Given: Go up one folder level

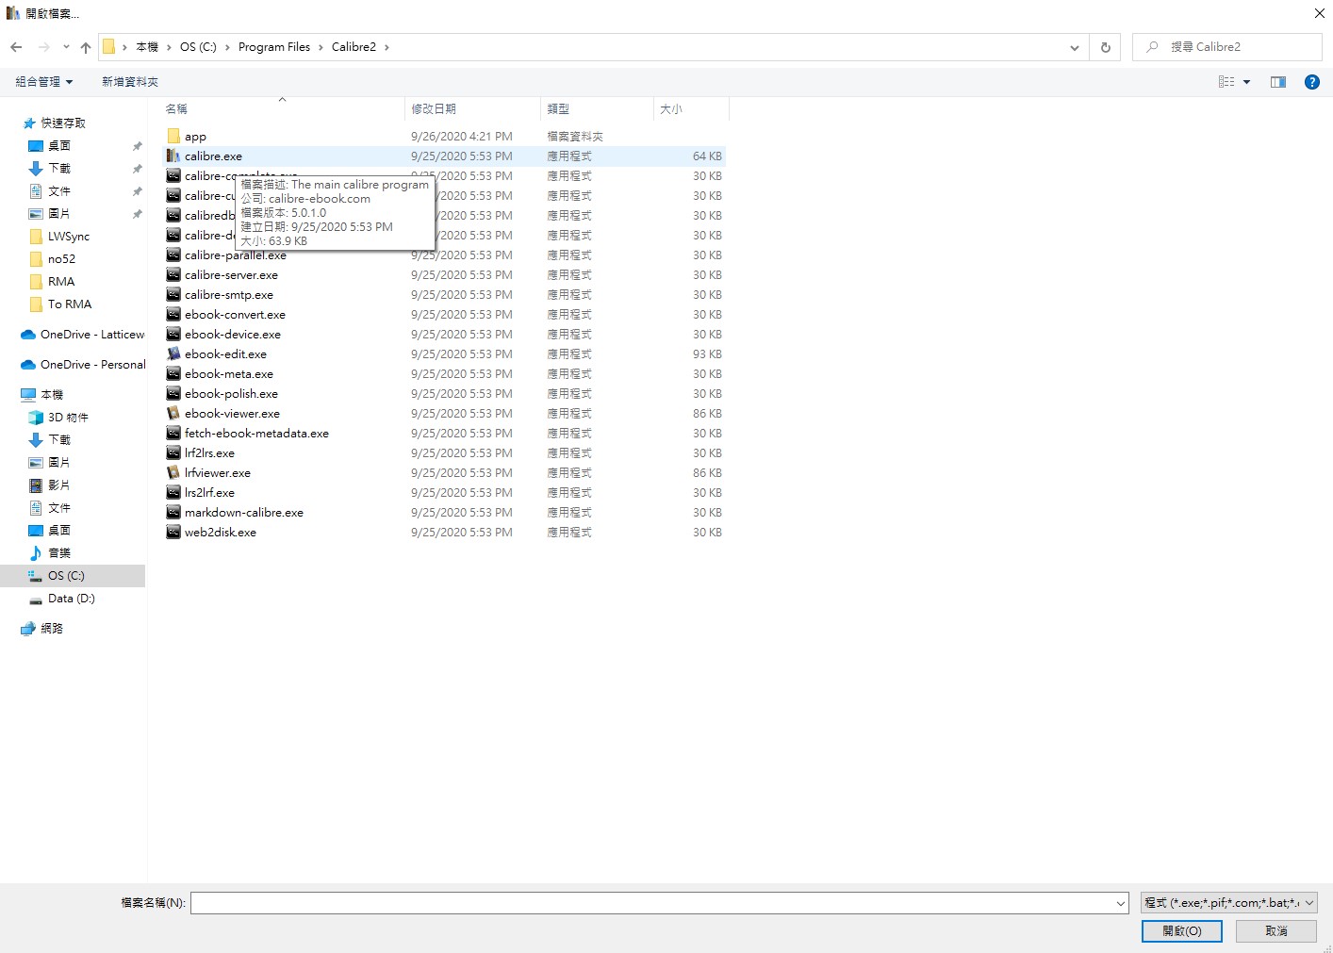Looking at the screenshot, I should 86,47.
